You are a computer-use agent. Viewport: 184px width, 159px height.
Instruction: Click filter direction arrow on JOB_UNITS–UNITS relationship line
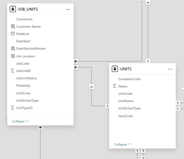(91, 87)
